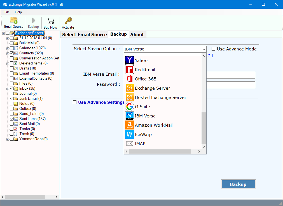The width and height of the screenshot is (283, 206).
Task: Click the Use Advance Settings link text
Action: click(101, 102)
